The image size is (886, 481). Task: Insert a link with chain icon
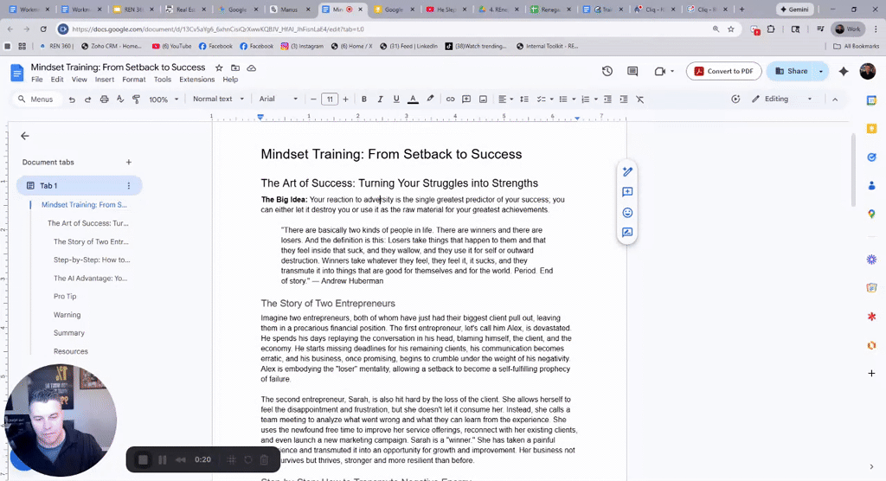pos(450,99)
